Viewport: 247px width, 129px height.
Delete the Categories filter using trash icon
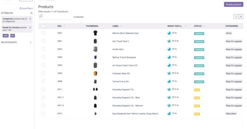click(x=30, y=19)
